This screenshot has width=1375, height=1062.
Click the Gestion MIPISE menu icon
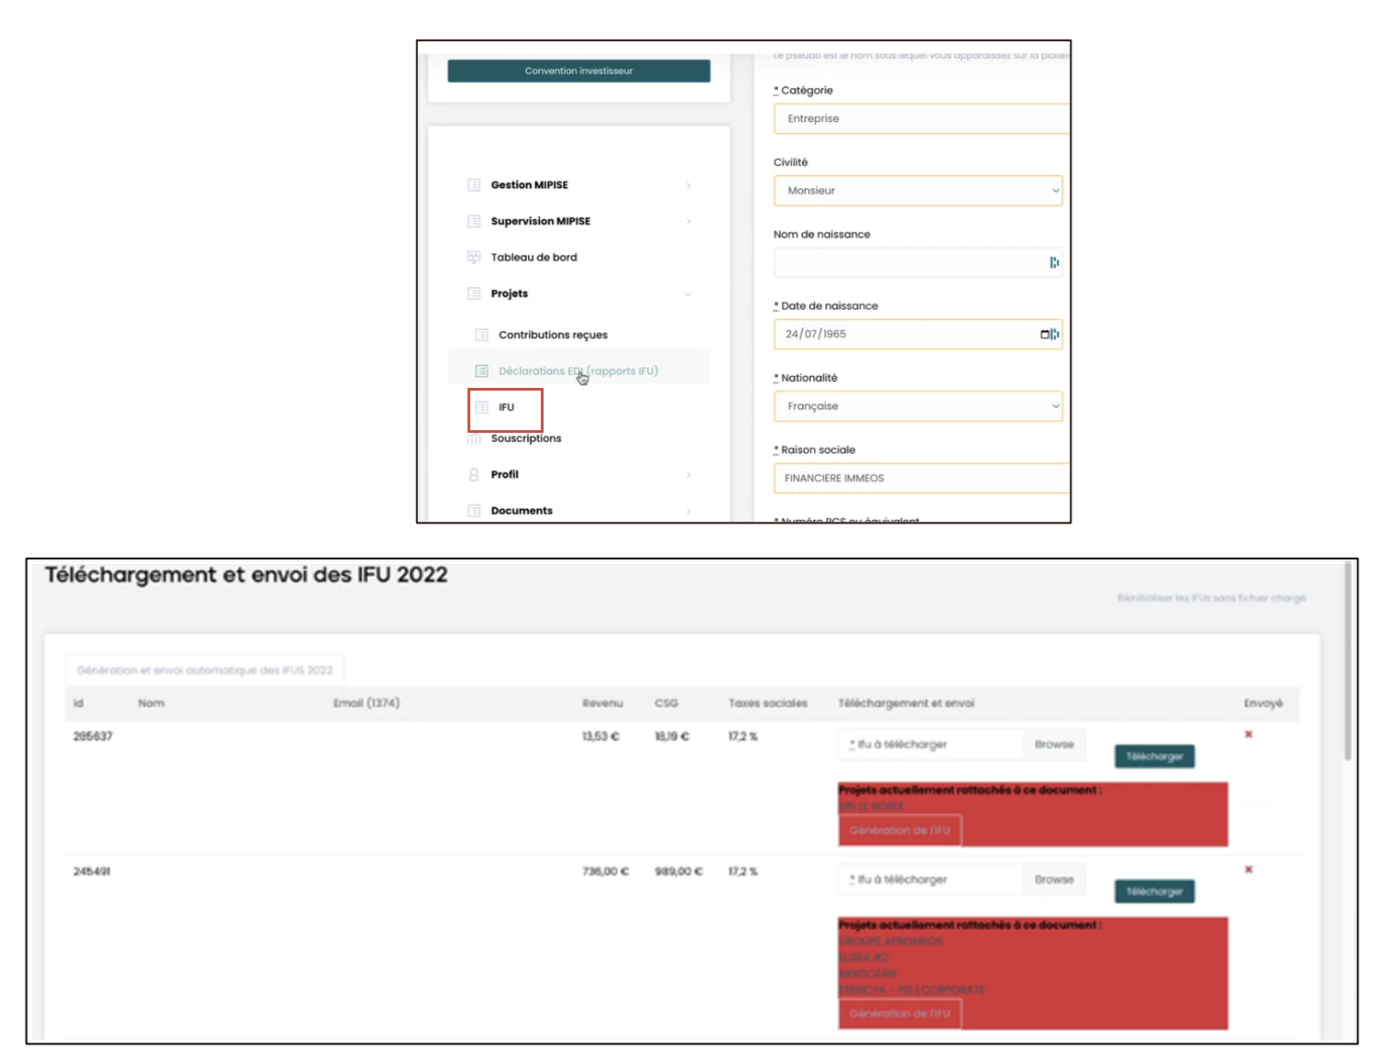tap(474, 185)
